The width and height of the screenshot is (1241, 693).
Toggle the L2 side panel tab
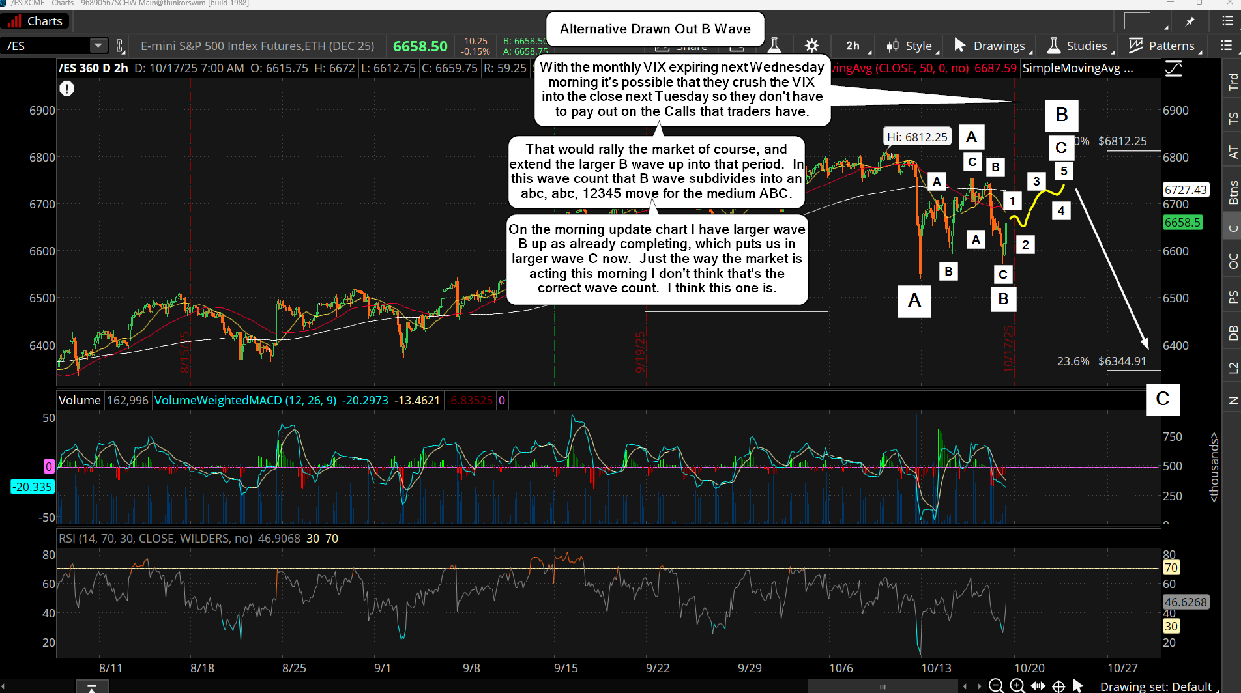coord(1233,368)
